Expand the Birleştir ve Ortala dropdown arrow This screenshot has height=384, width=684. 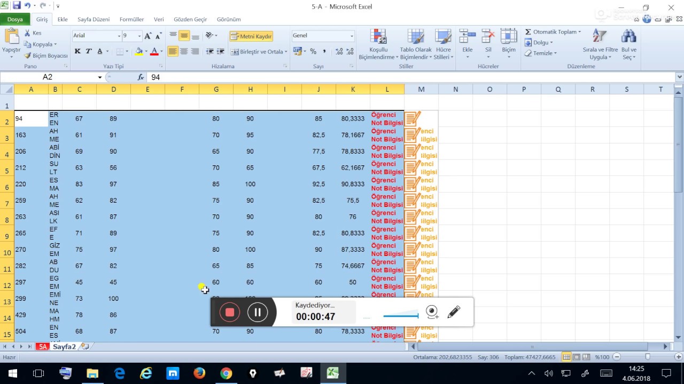pos(286,52)
